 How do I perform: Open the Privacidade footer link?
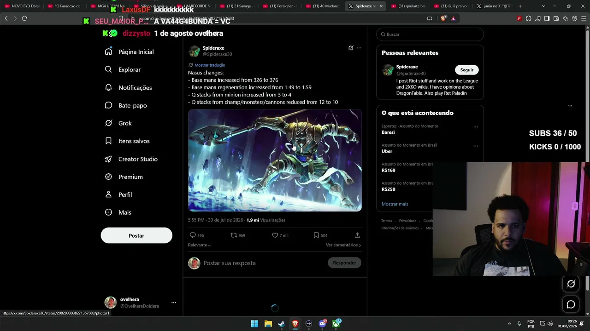[x=407, y=221]
